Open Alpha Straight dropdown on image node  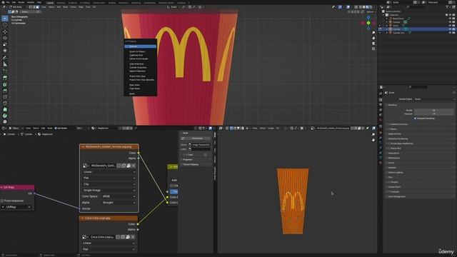pos(119,203)
